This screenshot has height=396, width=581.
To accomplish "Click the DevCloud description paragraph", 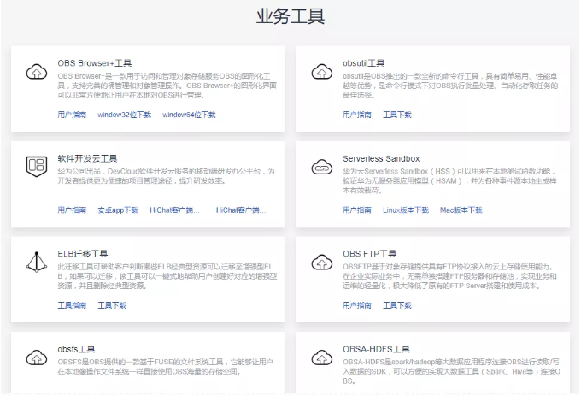I will tap(166, 176).
